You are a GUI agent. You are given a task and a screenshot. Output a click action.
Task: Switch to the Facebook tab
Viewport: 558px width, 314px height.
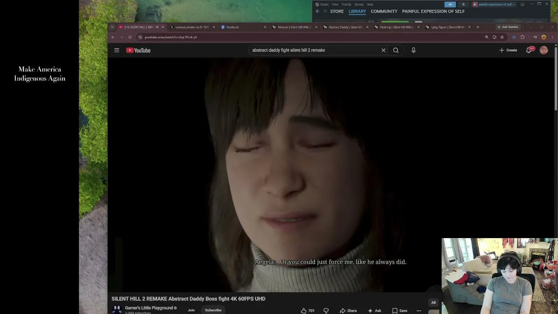pos(244,27)
